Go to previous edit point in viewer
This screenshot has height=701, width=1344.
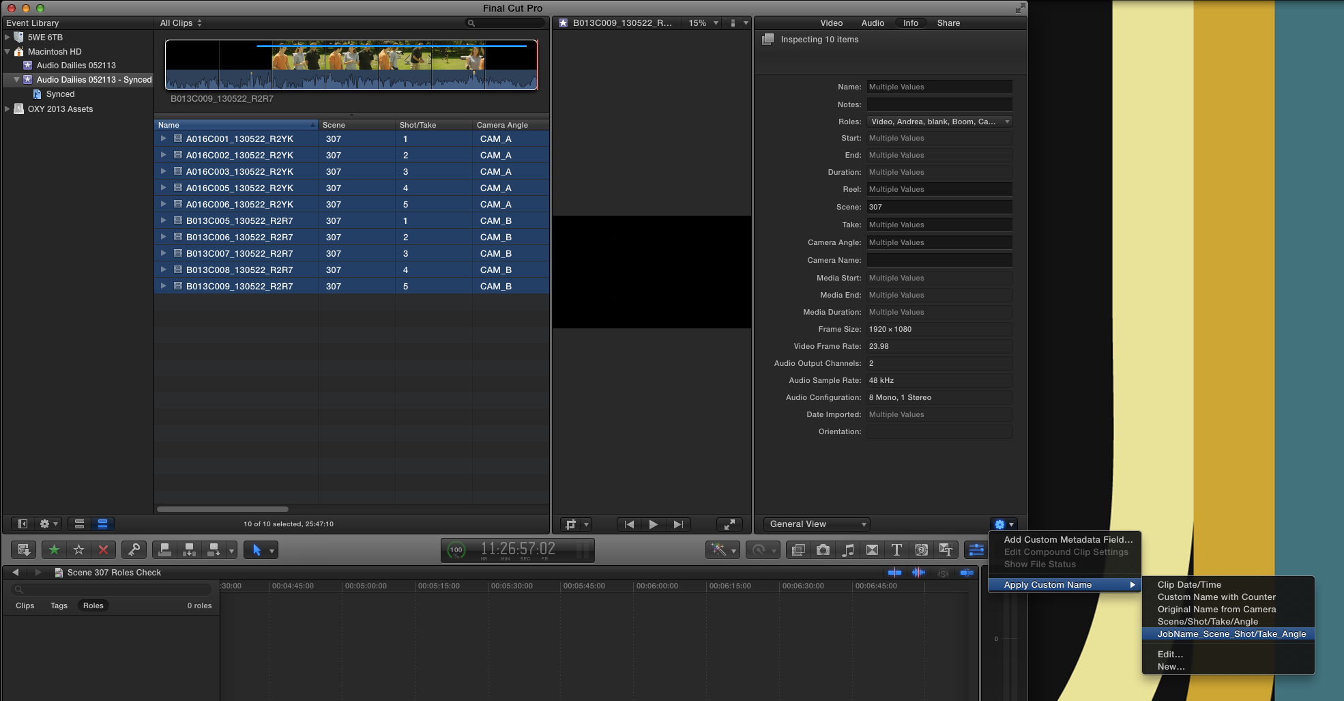pyautogui.click(x=629, y=524)
